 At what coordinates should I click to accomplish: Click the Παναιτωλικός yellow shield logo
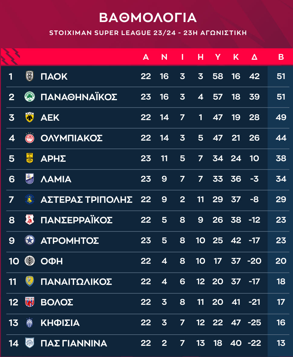tap(30, 282)
